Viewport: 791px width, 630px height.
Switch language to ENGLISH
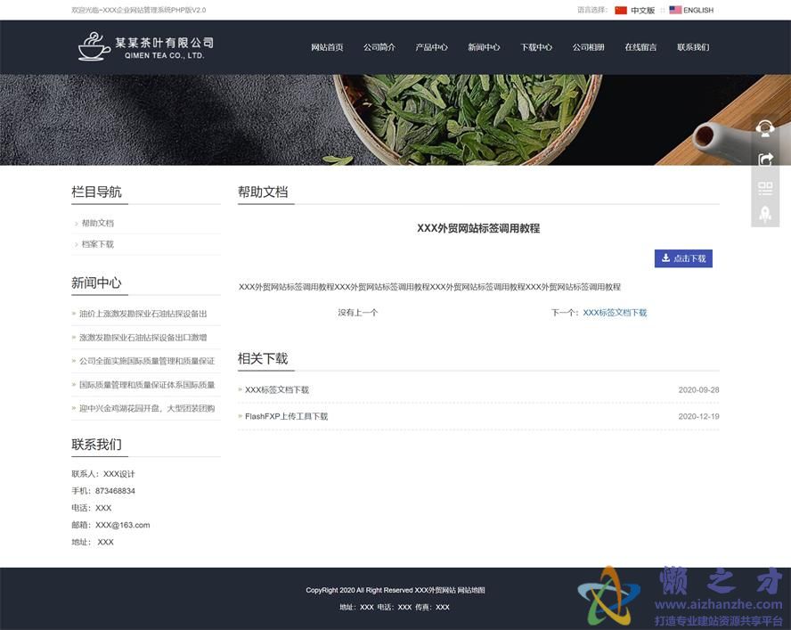[697, 11]
